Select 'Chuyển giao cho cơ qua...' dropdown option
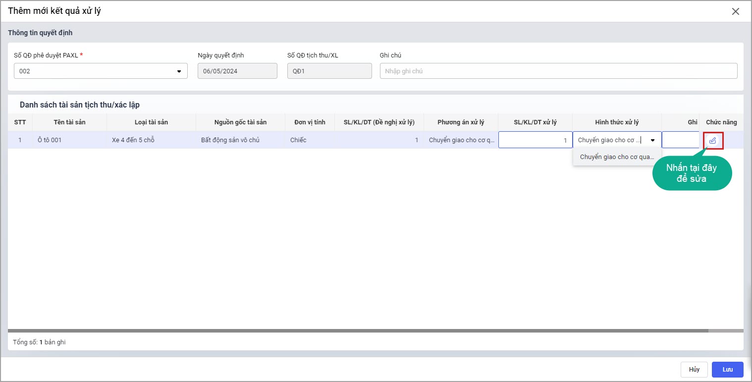This screenshot has width=752, height=382. (617, 157)
